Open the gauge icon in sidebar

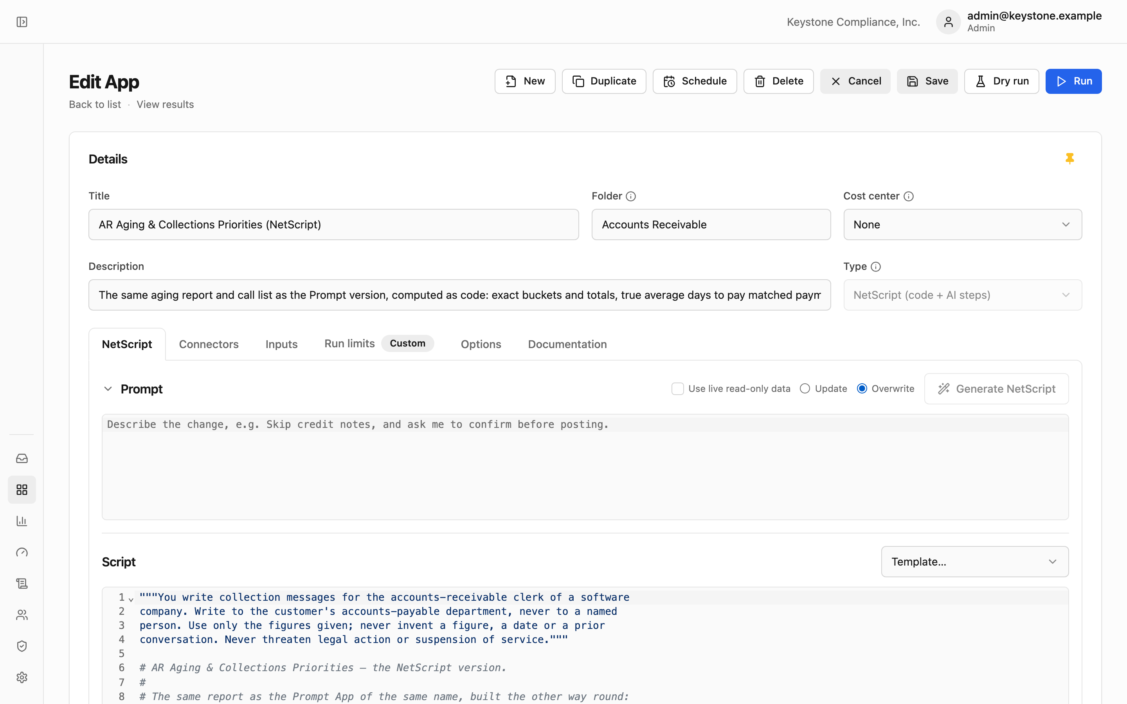[x=22, y=552]
